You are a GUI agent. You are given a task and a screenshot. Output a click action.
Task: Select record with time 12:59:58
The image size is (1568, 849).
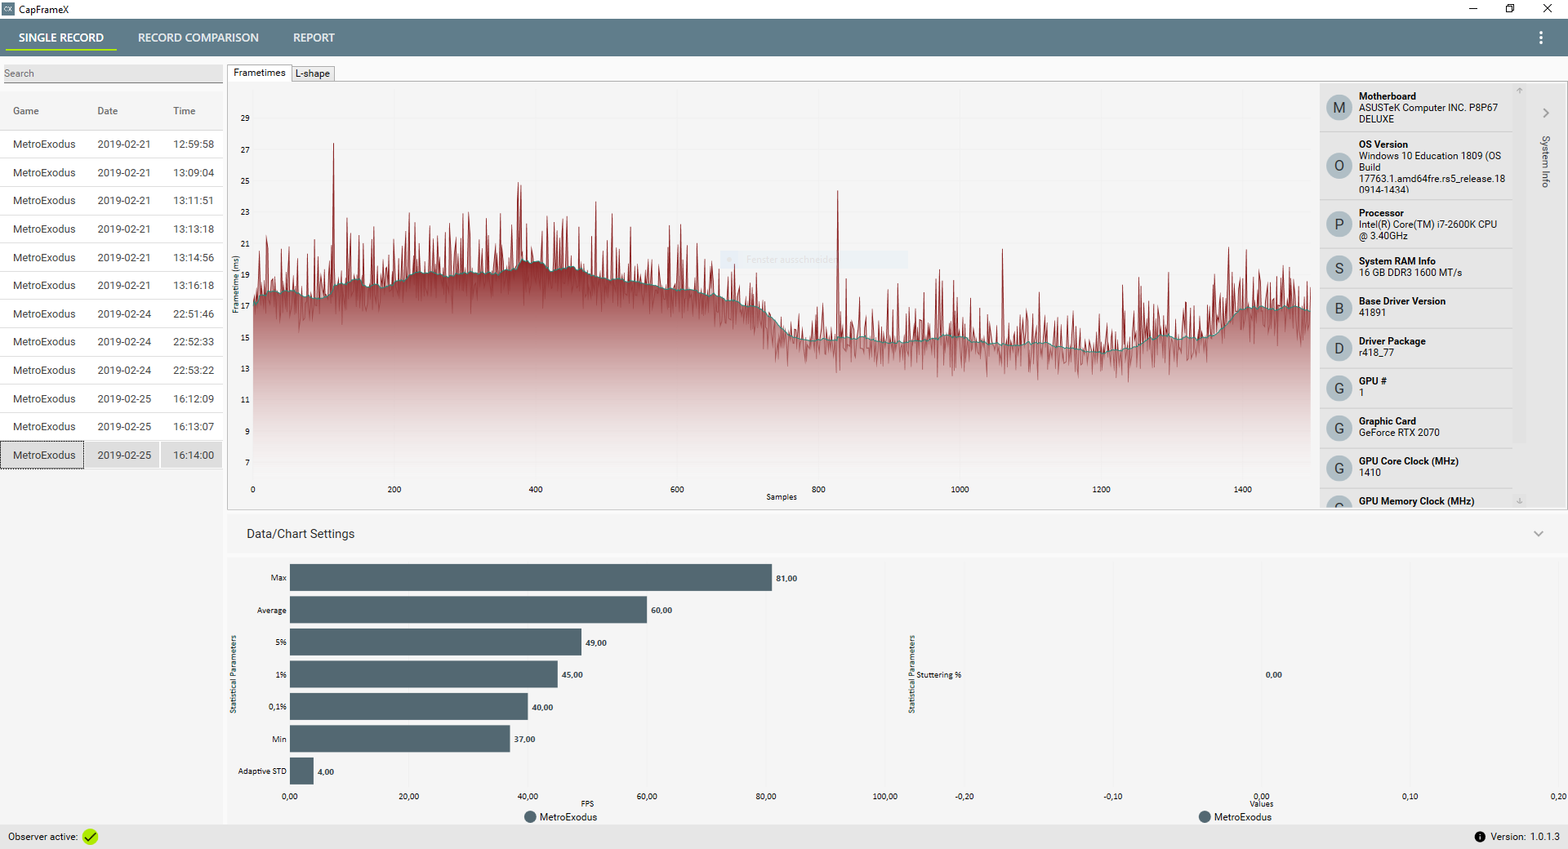coord(112,144)
